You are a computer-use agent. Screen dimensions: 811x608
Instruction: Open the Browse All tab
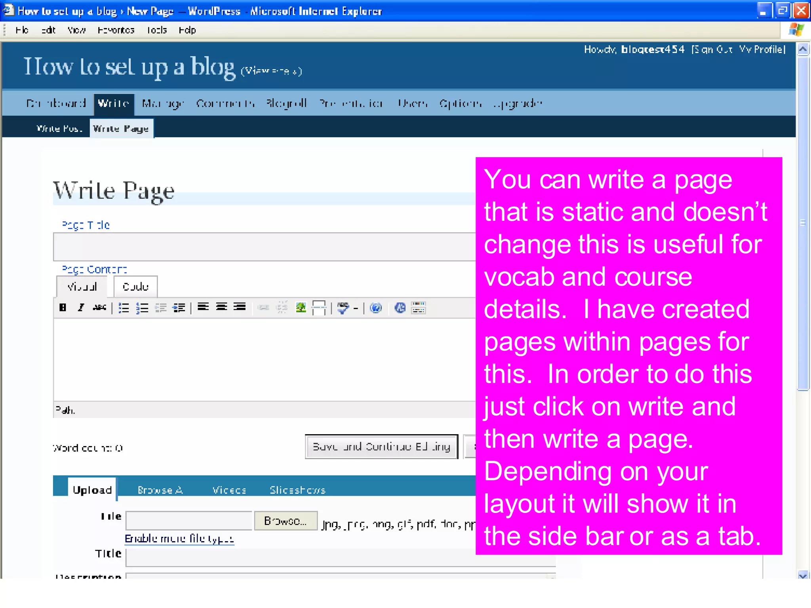pos(160,490)
